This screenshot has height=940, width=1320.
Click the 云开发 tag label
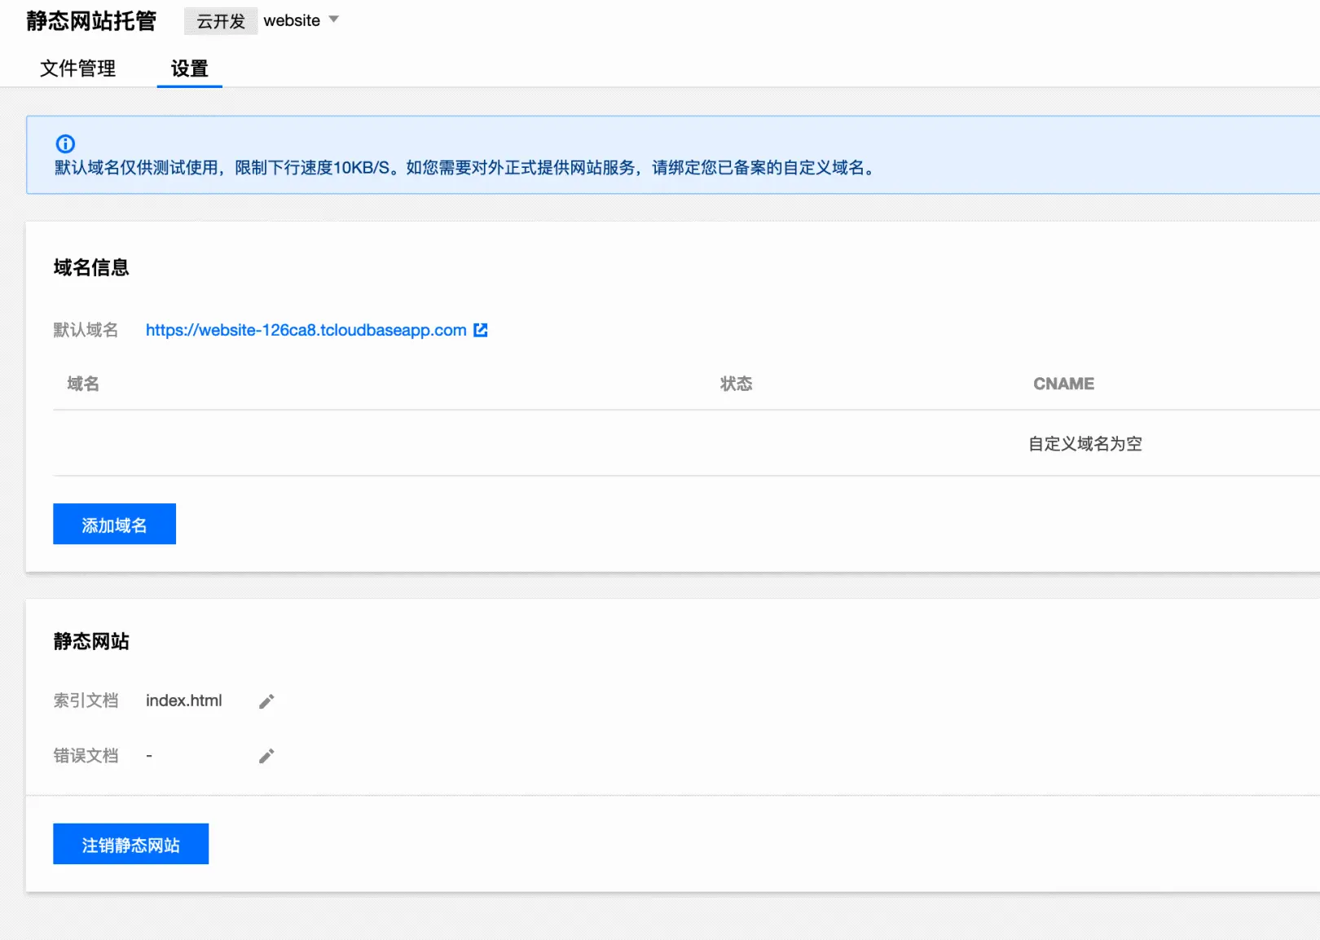click(221, 21)
